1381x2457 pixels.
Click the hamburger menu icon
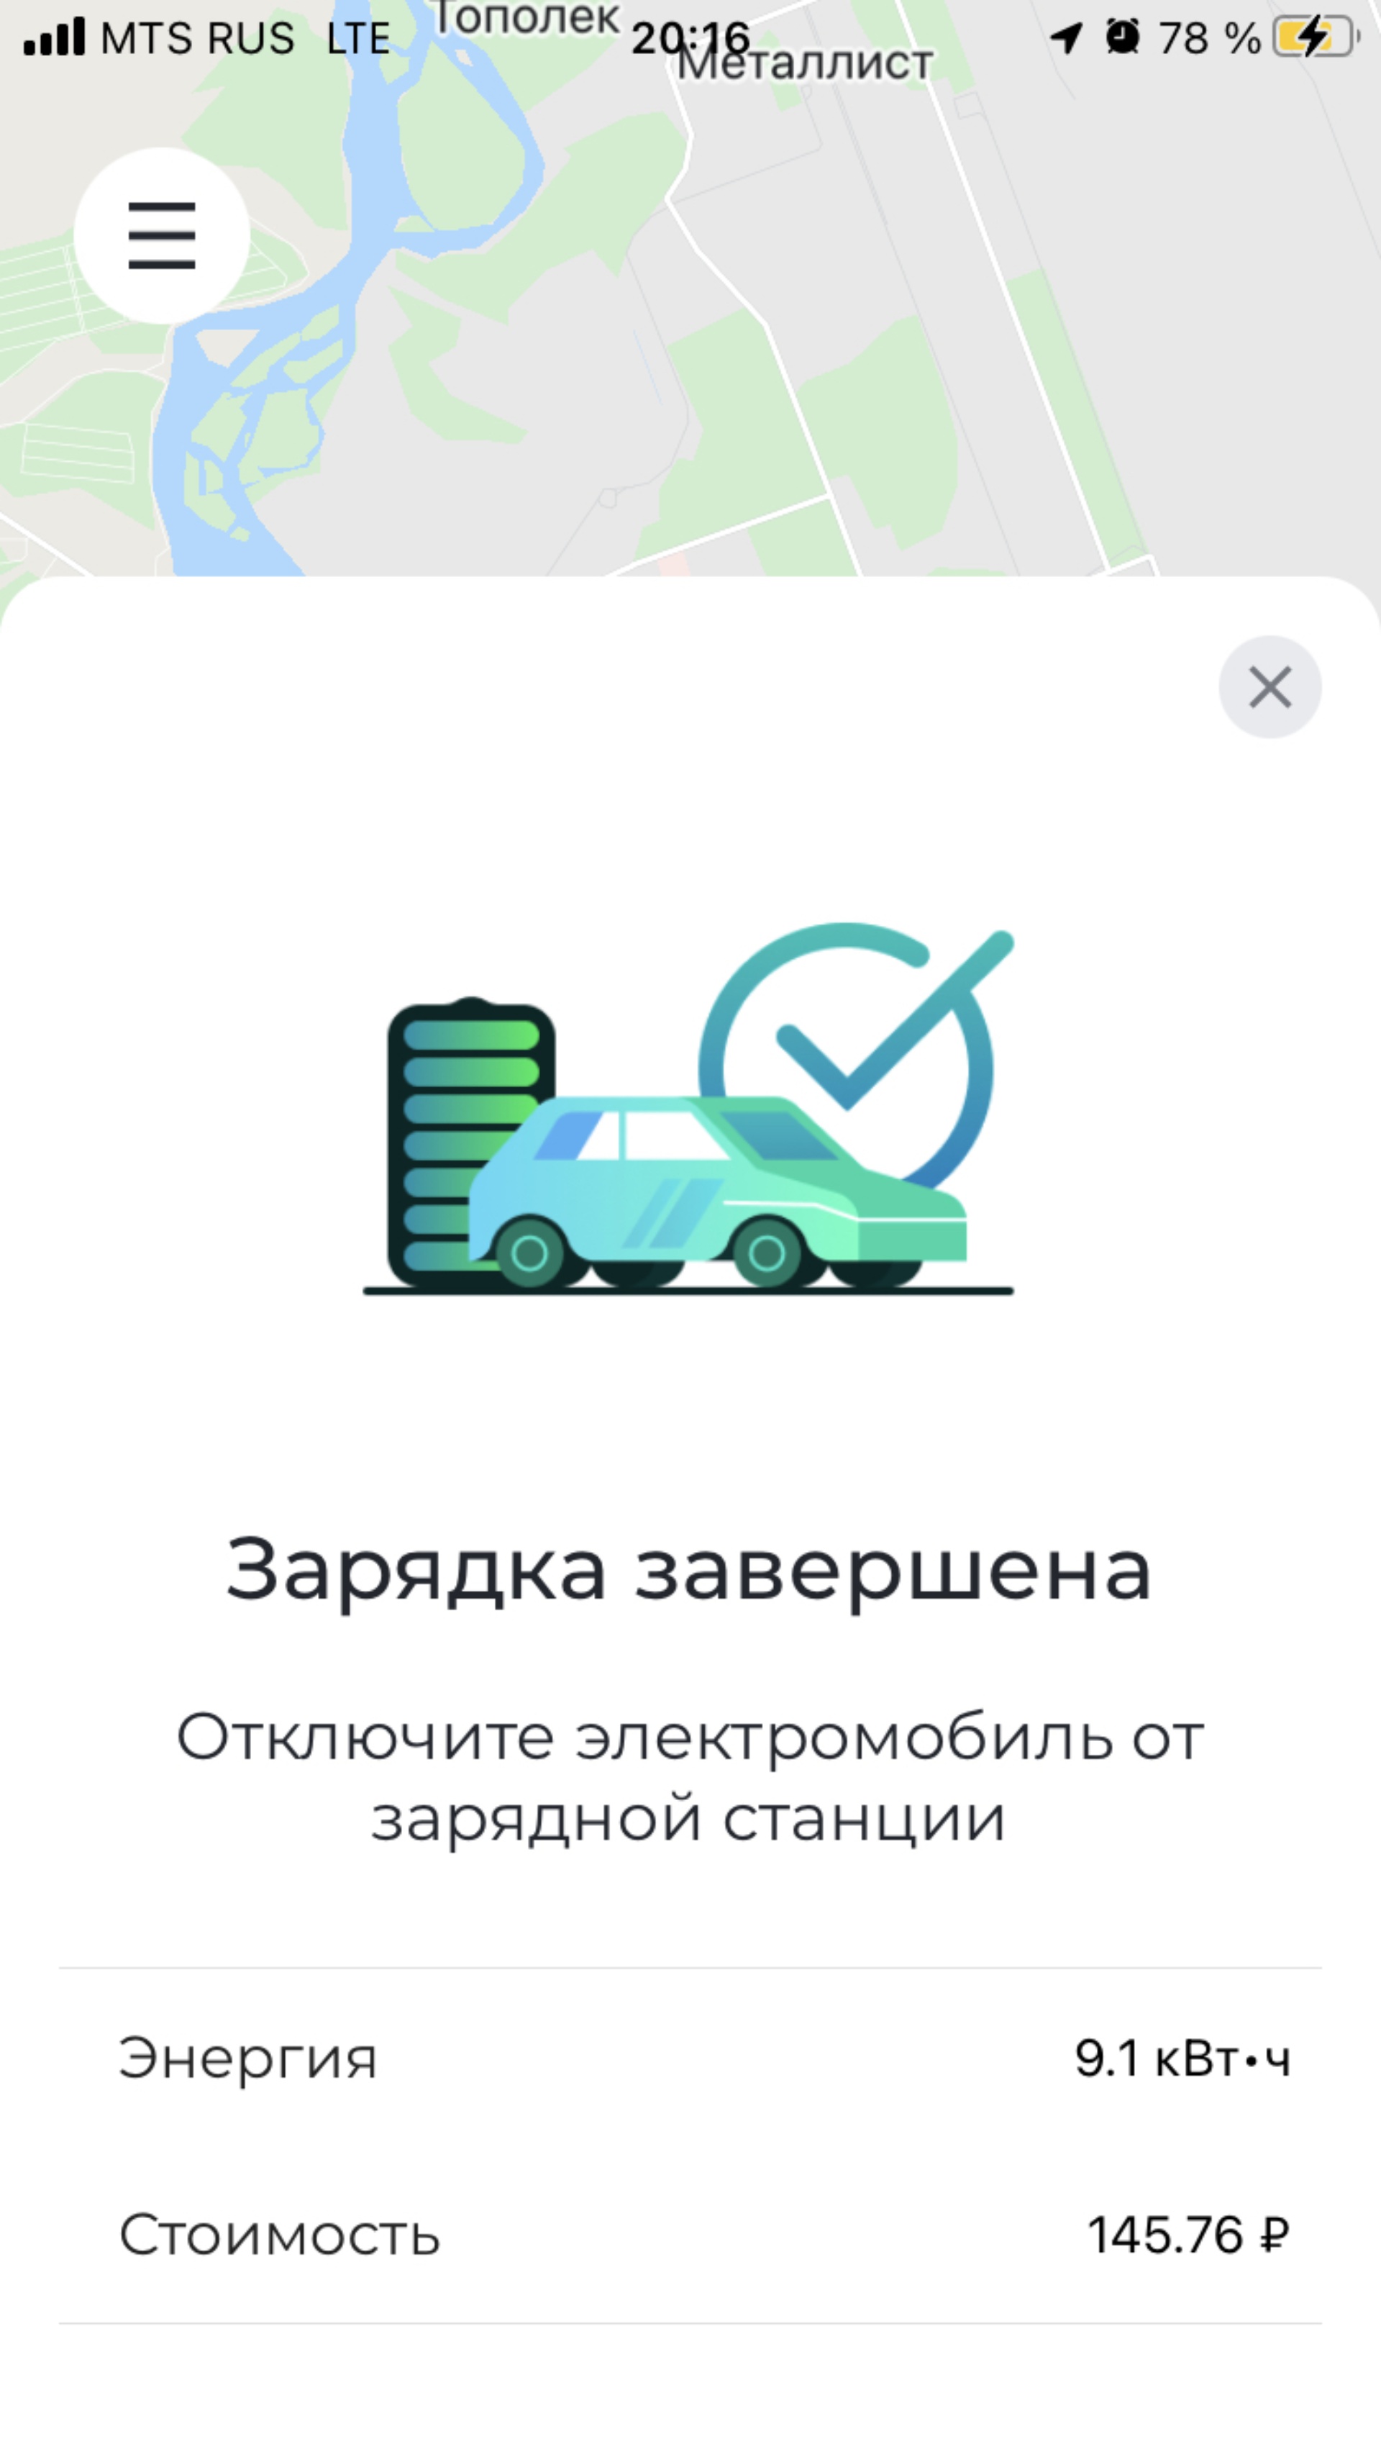(x=162, y=235)
